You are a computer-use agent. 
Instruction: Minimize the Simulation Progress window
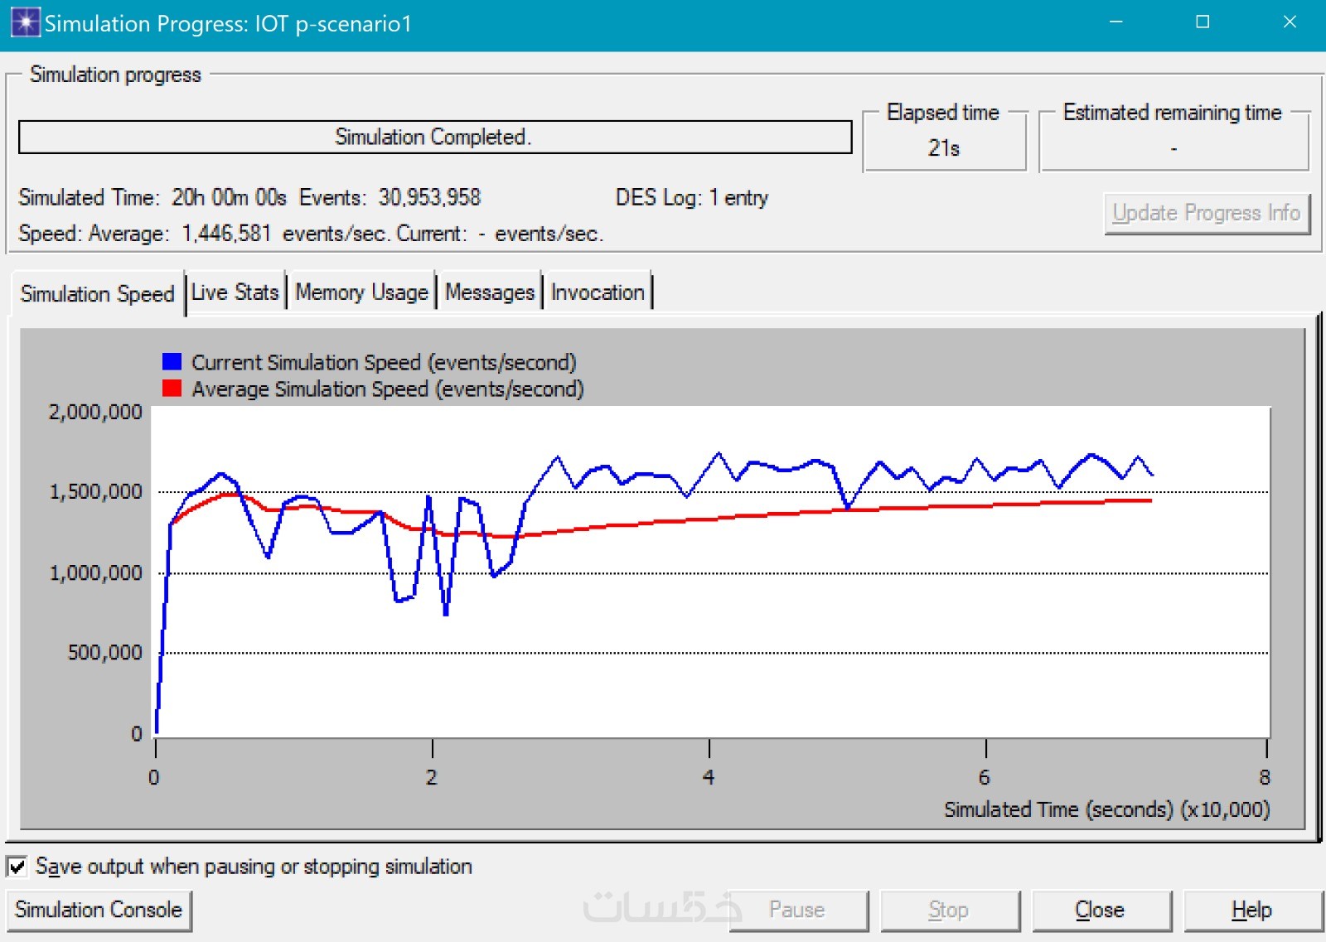1116,22
